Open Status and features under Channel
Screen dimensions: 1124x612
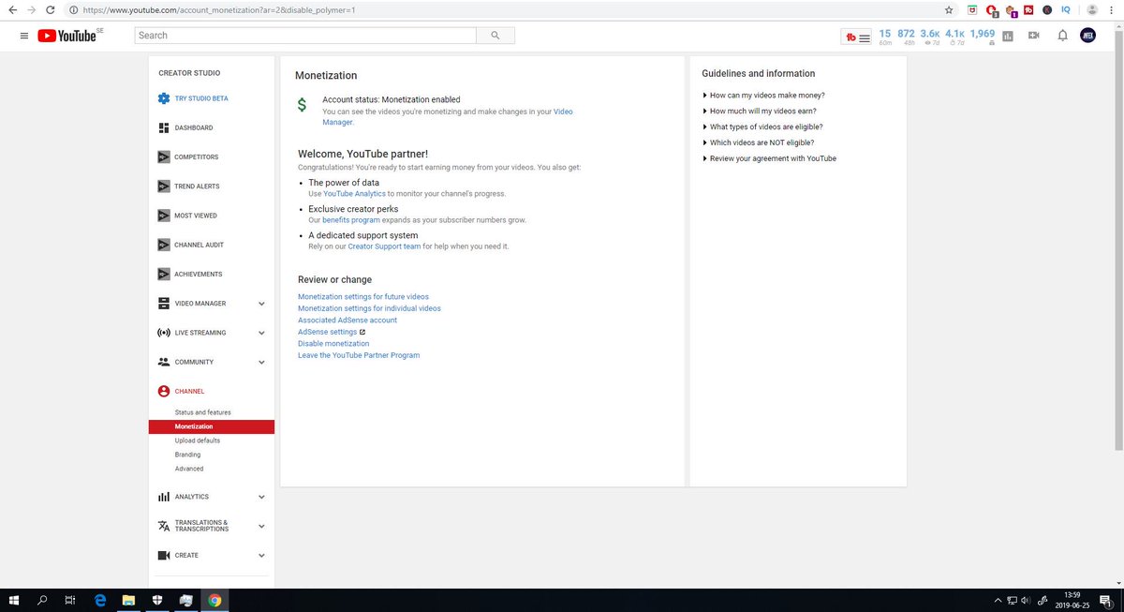click(202, 412)
